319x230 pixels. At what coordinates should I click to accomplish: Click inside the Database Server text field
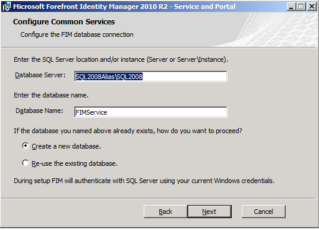(x=151, y=77)
